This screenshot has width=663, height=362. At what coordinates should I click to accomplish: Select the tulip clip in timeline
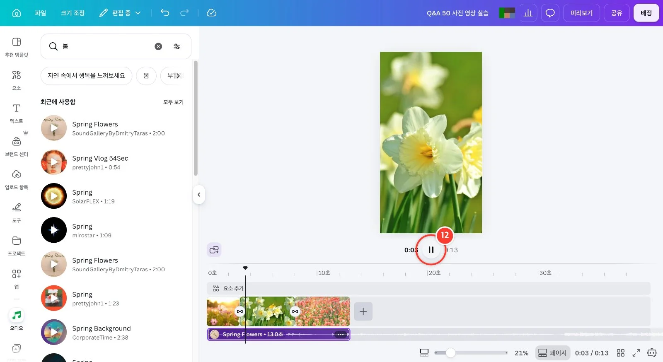(x=322, y=311)
